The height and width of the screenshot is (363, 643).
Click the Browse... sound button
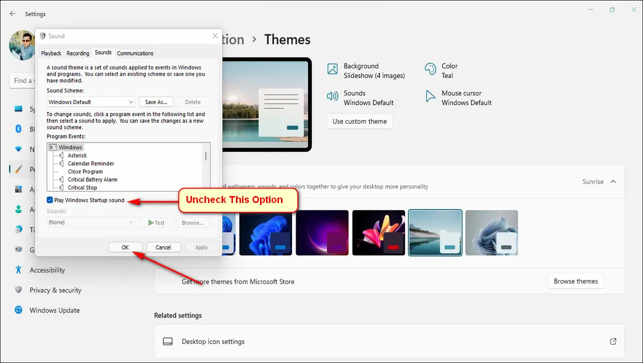[x=193, y=222]
